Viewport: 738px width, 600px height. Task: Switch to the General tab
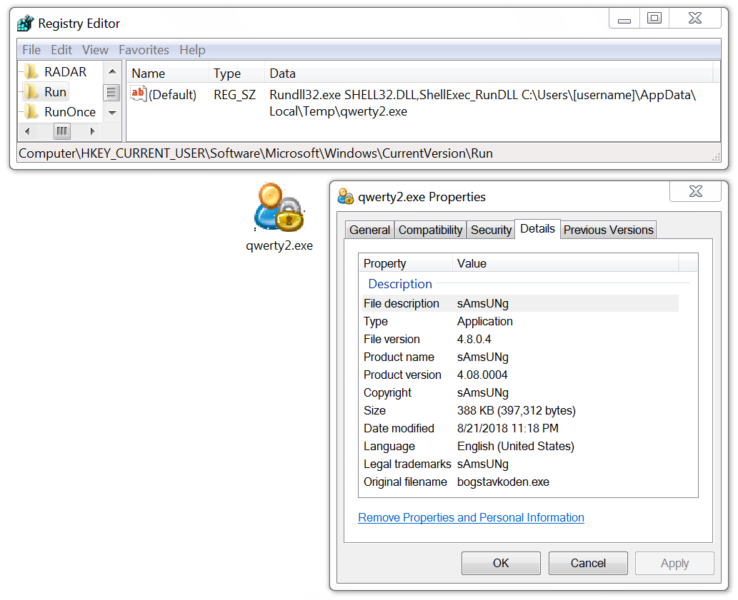pyautogui.click(x=369, y=230)
